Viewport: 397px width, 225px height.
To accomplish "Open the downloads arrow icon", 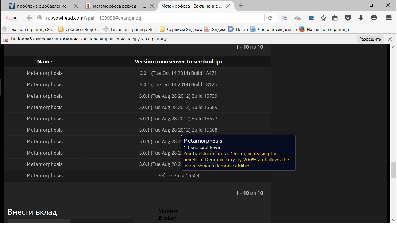I will [361, 18].
